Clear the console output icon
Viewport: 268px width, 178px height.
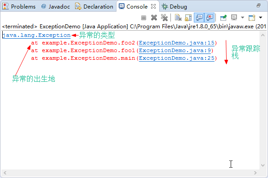178,18
